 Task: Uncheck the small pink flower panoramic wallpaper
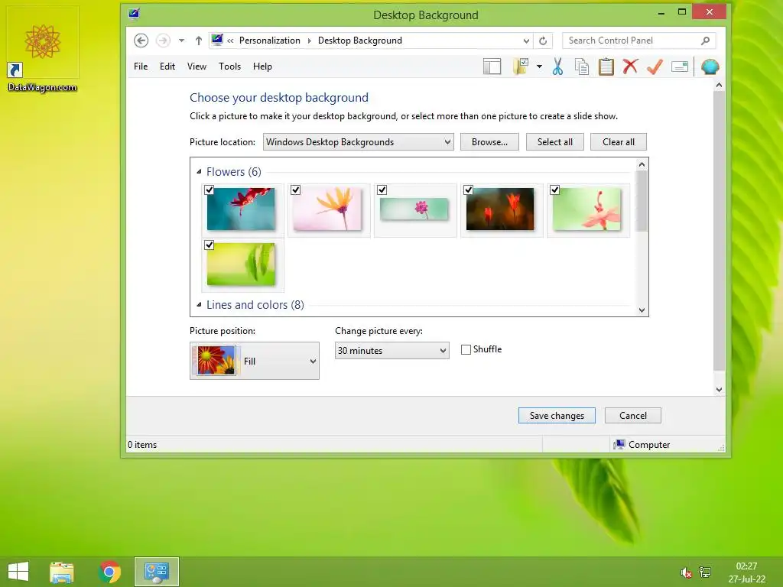382,190
